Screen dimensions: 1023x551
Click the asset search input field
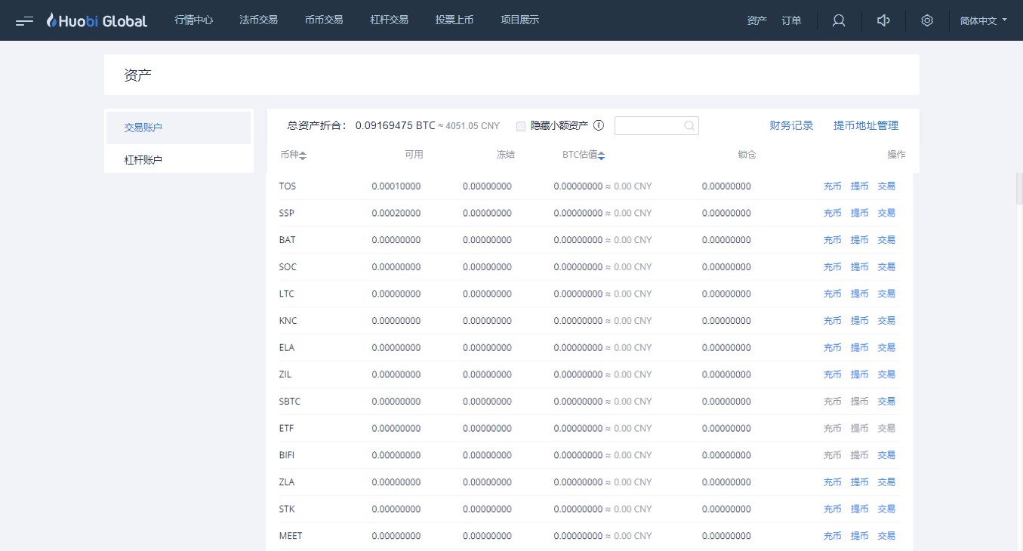point(657,126)
